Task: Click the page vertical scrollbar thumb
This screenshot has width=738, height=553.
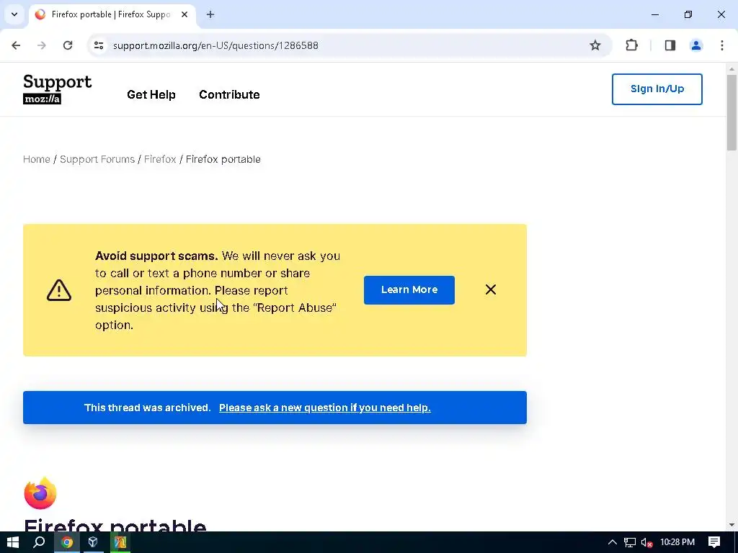Action: (732, 113)
